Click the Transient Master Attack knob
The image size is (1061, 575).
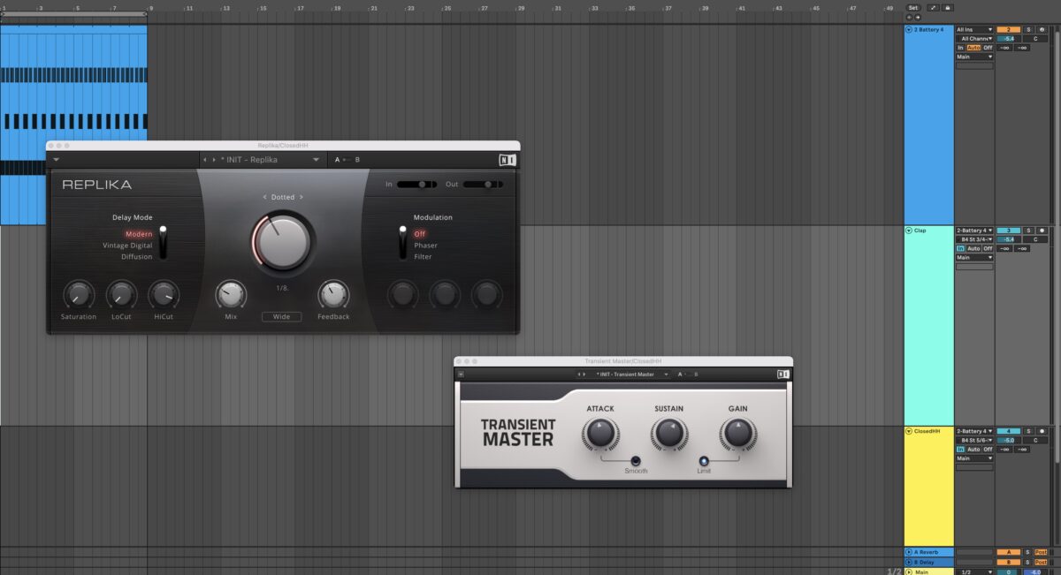(600, 434)
